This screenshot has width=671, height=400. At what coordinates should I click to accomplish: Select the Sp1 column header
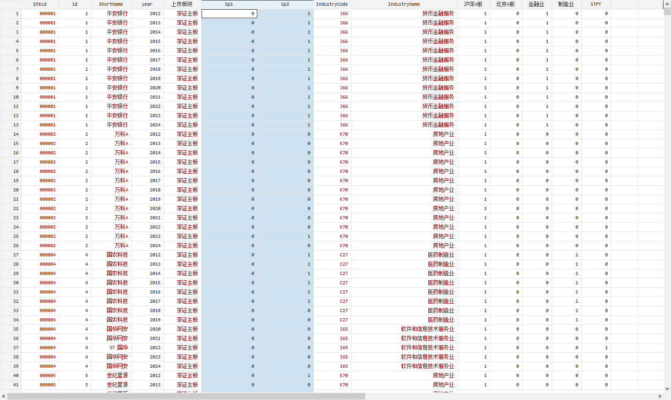click(229, 4)
